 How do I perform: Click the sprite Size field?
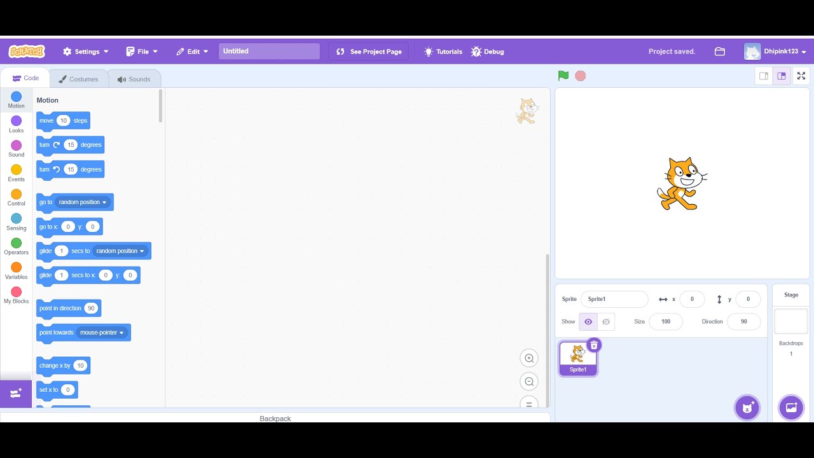[666, 322]
